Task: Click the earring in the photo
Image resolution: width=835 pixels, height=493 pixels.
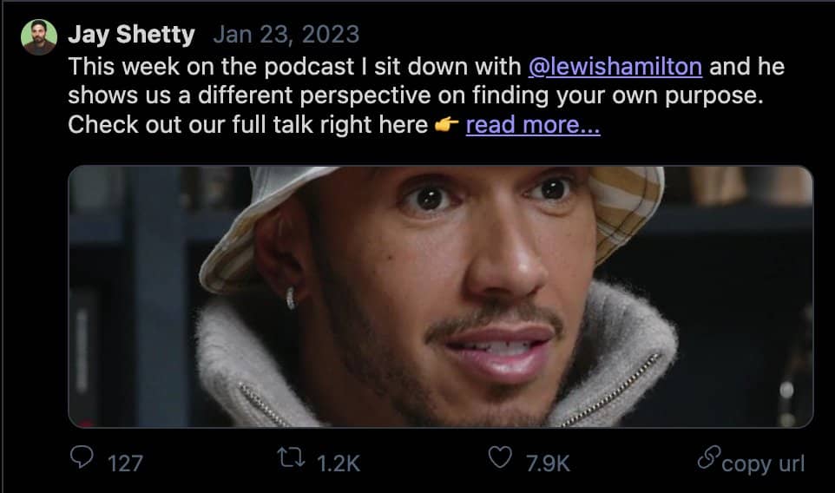Action: [291, 298]
